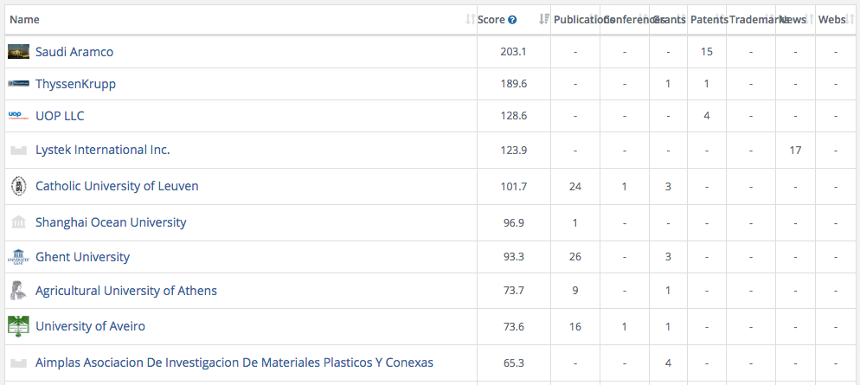Click the Lystek International placeholder icon
The image size is (860, 385).
[19, 151]
